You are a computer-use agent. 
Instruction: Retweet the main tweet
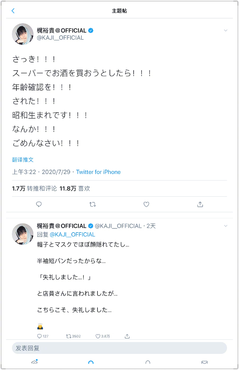coord(93,204)
